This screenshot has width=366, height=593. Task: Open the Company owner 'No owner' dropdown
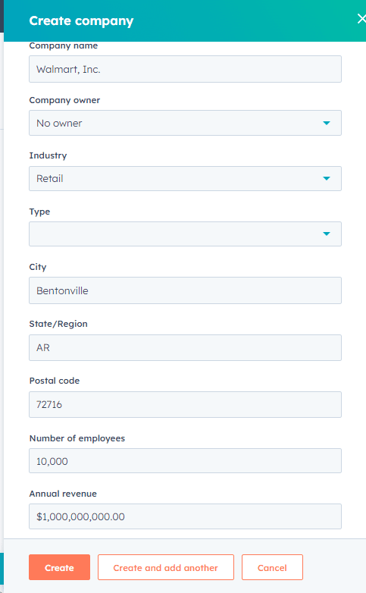point(185,123)
